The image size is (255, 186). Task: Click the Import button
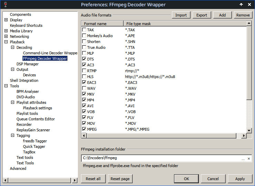pyautogui.click(x=181, y=15)
